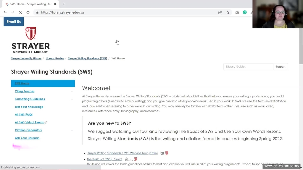Open the share page icon in address bar
303x170 pixels.
point(220,12)
